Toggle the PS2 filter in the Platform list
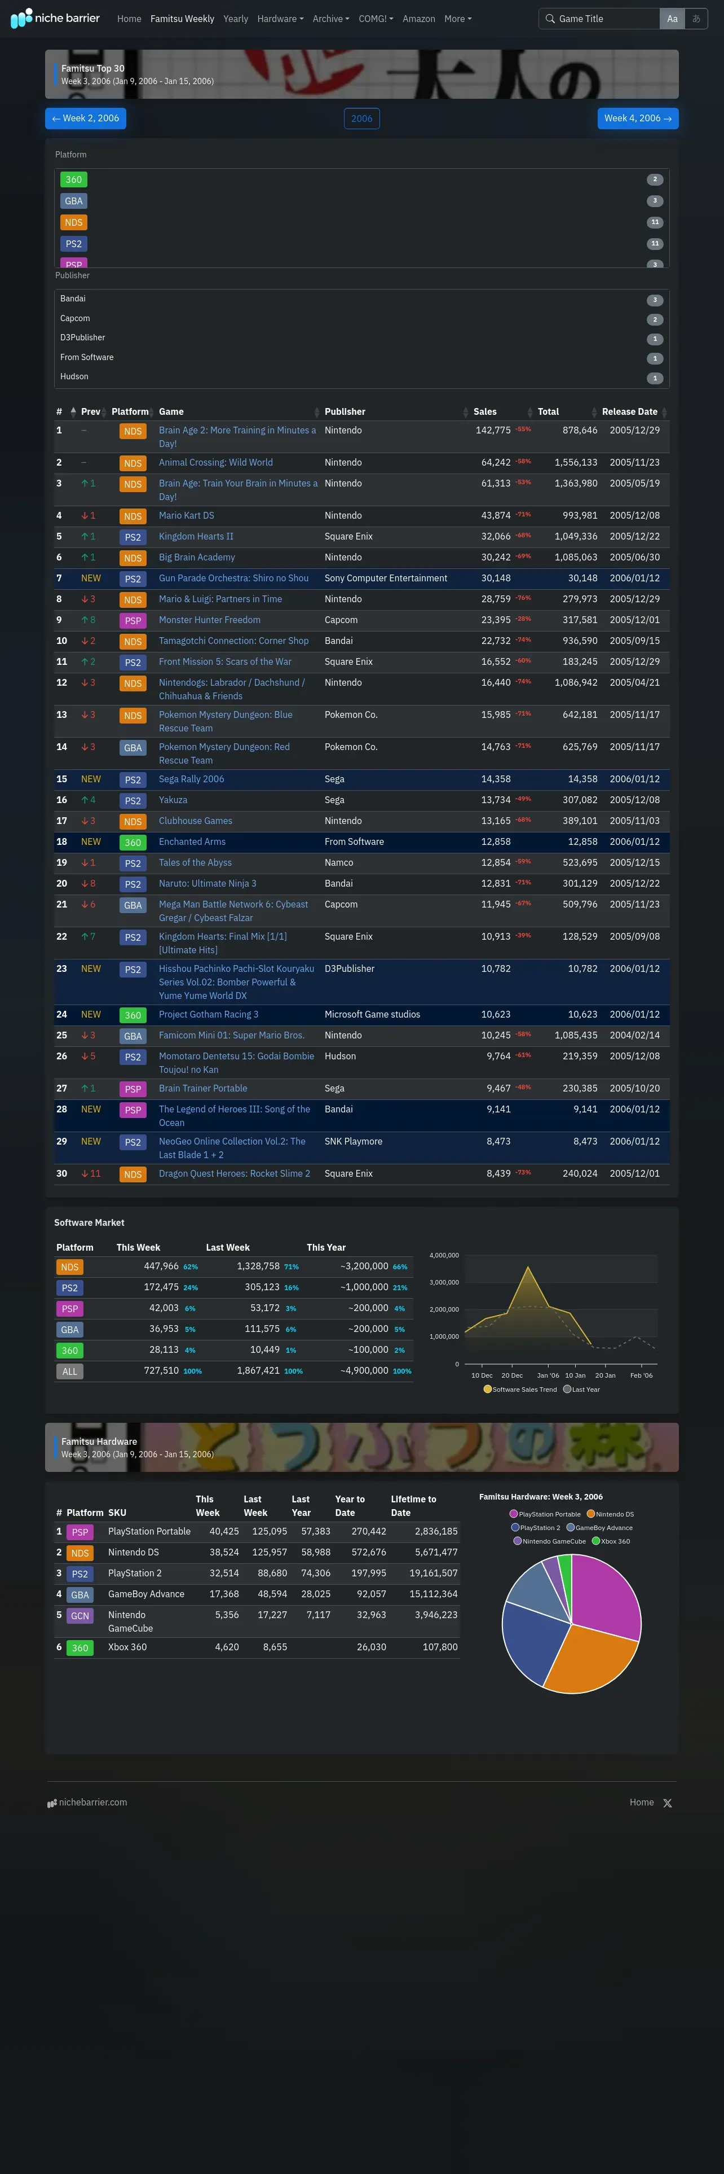 tap(361, 244)
